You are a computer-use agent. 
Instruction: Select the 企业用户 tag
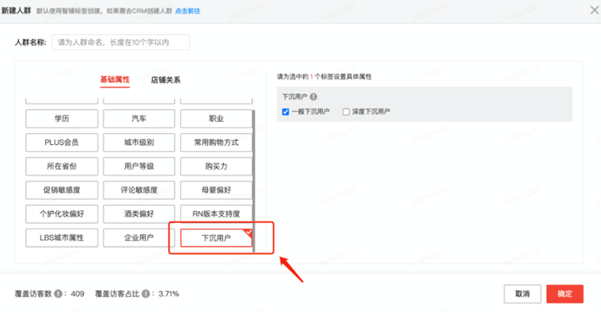(x=138, y=237)
